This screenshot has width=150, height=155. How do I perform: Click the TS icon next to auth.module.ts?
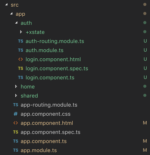pos(21,50)
